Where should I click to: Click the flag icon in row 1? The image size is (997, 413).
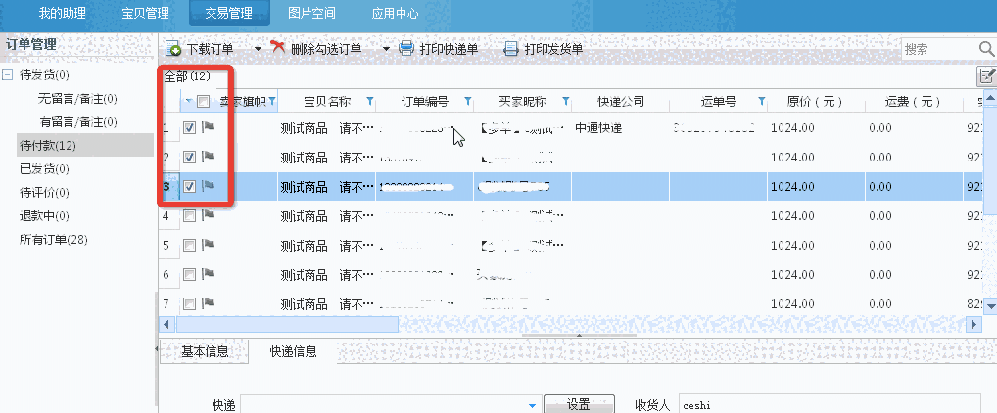point(208,127)
